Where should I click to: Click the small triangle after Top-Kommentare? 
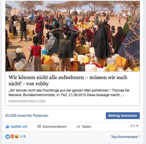tap(139, 136)
